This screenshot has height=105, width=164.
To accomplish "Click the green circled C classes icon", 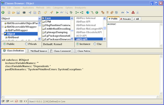I will click(97, 13).
